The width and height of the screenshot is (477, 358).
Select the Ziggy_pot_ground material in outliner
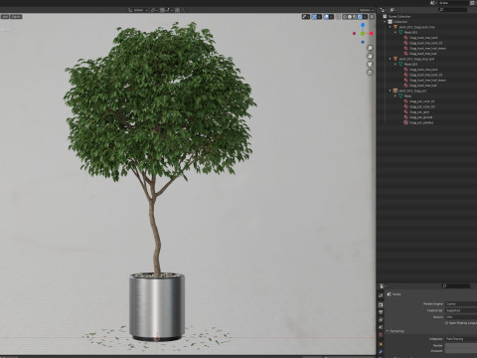coord(420,117)
